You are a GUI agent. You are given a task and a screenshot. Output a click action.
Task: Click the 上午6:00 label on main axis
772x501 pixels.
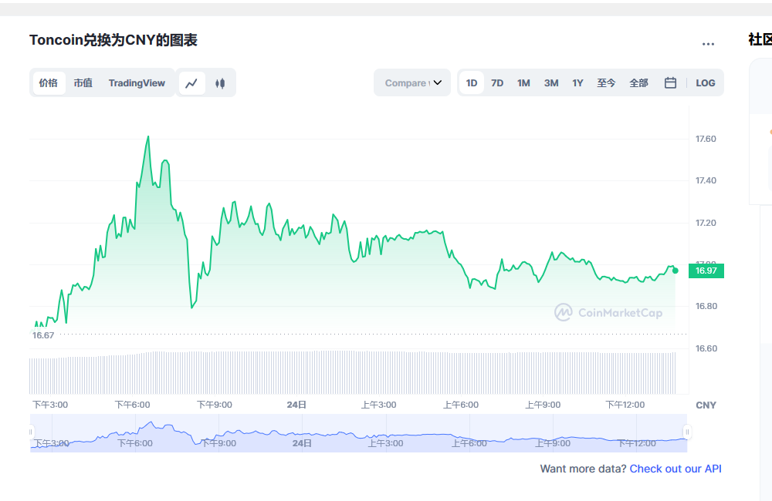[x=461, y=405]
